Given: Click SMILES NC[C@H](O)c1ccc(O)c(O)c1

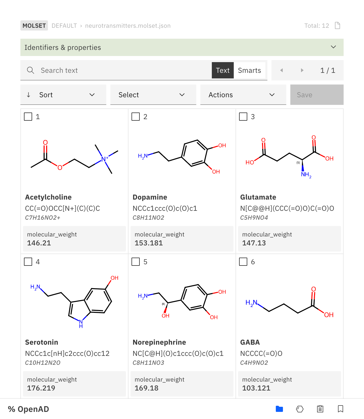Looking at the screenshot, I should pos(178,353).
